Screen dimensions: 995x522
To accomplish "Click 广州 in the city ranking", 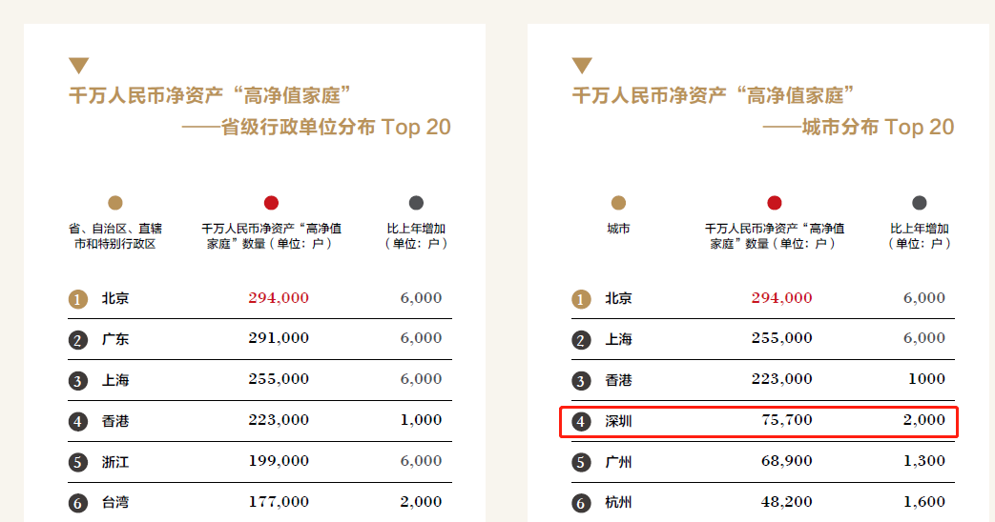I will 619,462.
